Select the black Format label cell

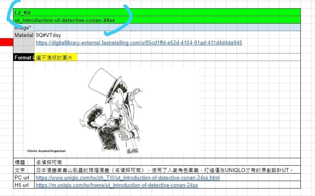pos(24,58)
